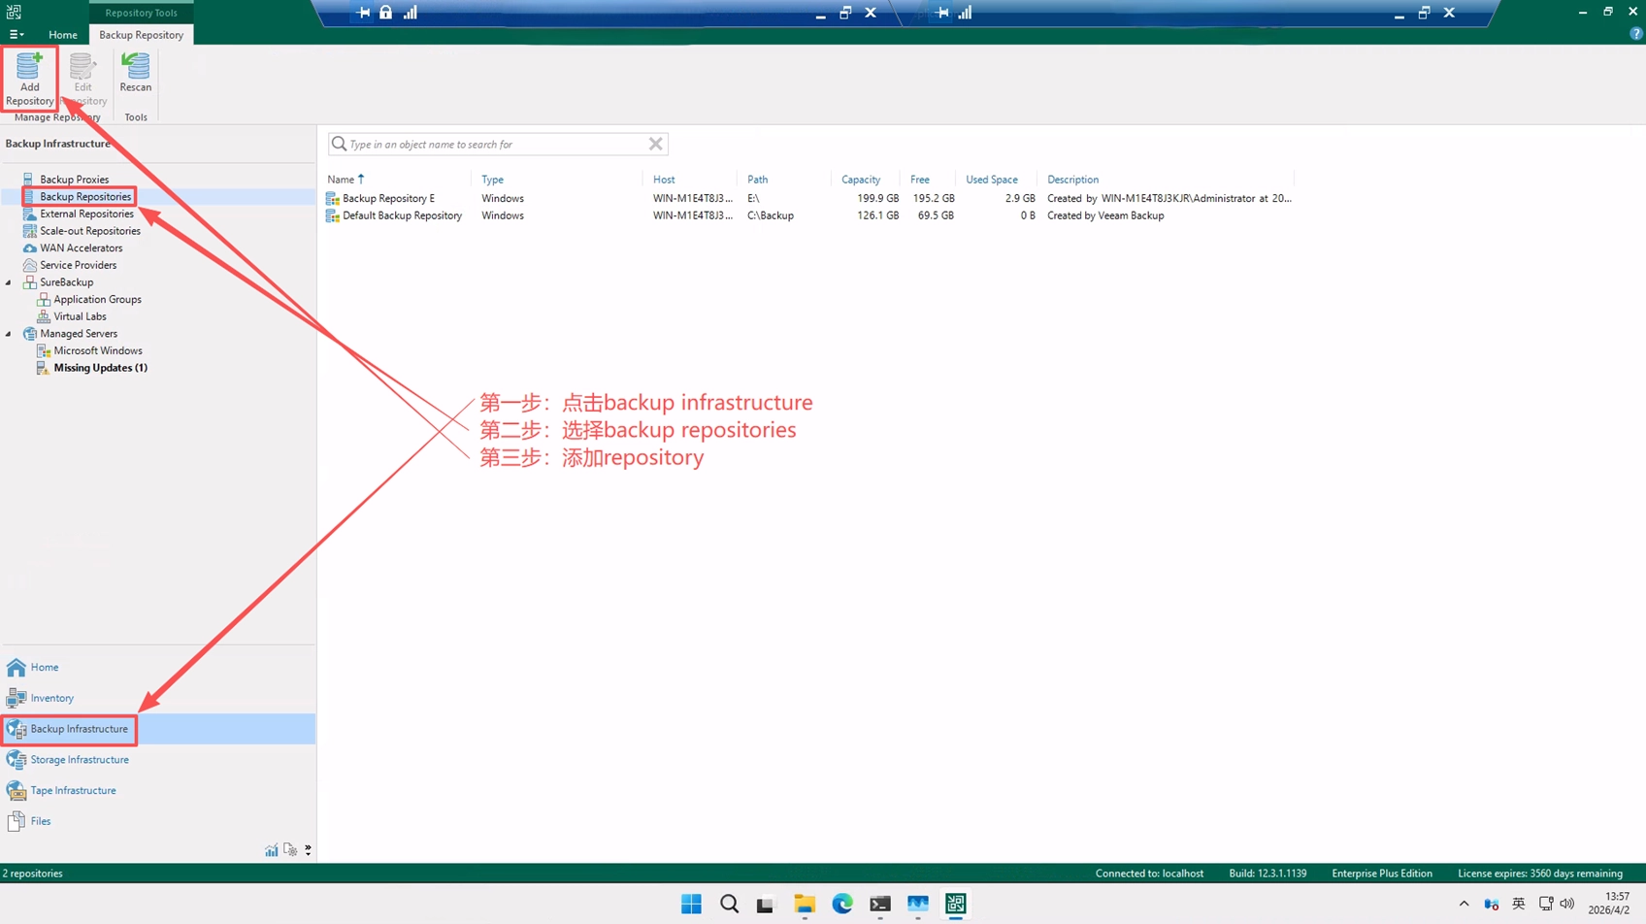Rescan repositories using the Rescan button

point(136,74)
